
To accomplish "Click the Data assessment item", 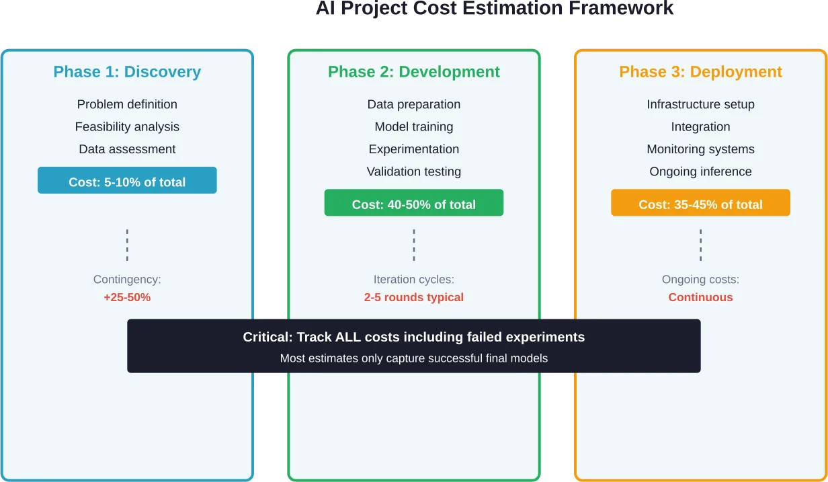I will coord(127,149).
